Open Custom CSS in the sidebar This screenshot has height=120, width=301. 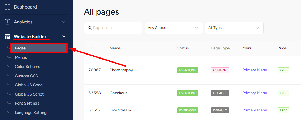coord(26,76)
